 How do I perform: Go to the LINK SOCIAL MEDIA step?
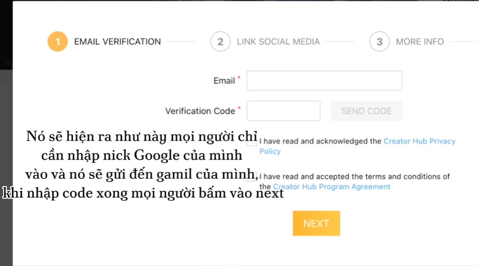pyautogui.click(x=278, y=42)
